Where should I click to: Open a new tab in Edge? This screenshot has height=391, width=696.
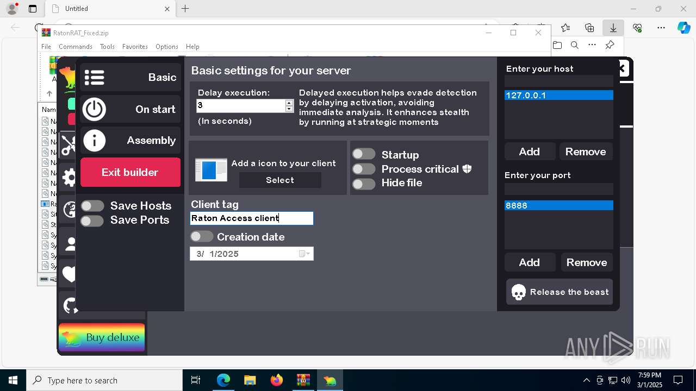click(185, 9)
